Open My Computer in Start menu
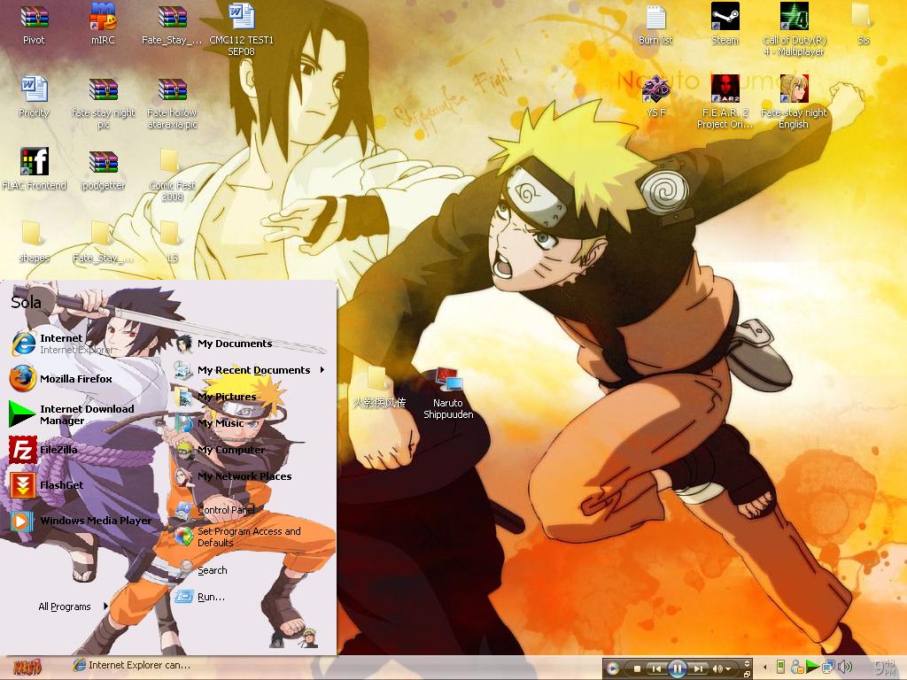This screenshot has width=907, height=680. (221, 450)
